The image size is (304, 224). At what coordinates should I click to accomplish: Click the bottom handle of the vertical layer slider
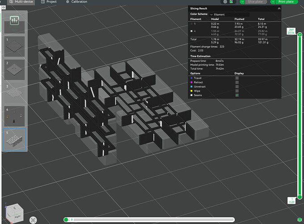click(x=300, y=197)
